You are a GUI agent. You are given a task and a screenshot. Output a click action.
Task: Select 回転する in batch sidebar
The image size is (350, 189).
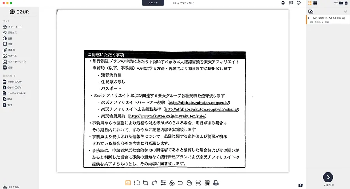tap(10, 33)
